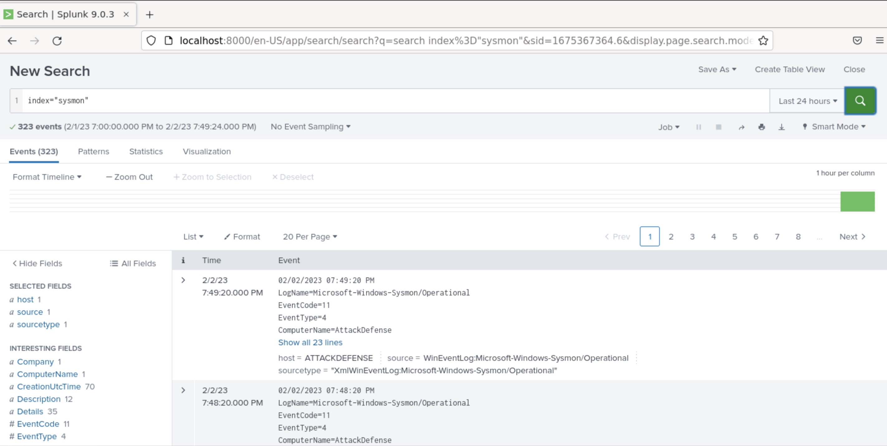Reload the current browser page
The image size is (887, 446).
click(57, 41)
